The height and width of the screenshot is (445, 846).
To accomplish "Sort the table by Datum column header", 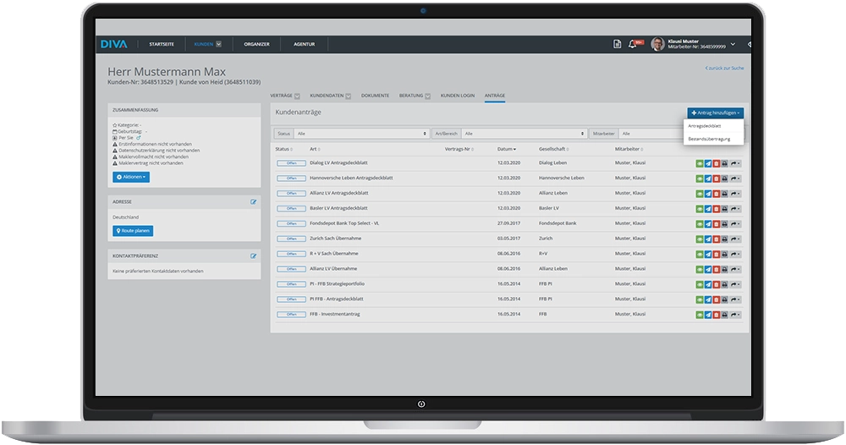I will [x=506, y=149].
